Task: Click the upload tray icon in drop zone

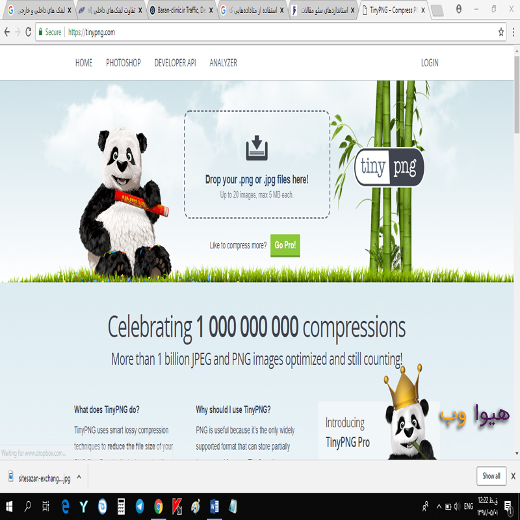Action: pyautogui.click(x=257, y=148)
